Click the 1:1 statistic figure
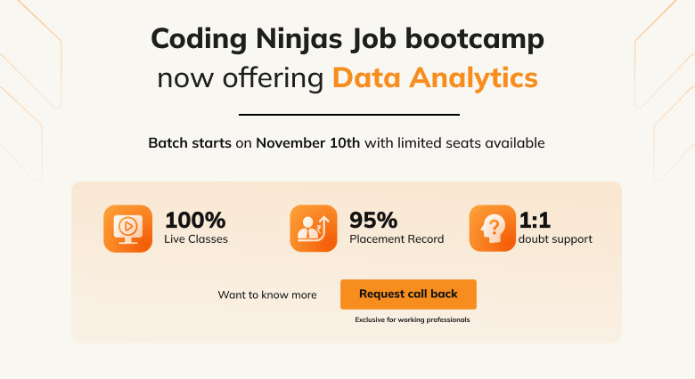This screenshot has height=379, width=695. click(535, 220)
